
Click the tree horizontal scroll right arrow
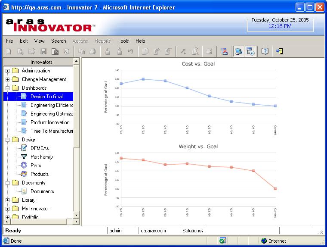[x=76, y=222]
